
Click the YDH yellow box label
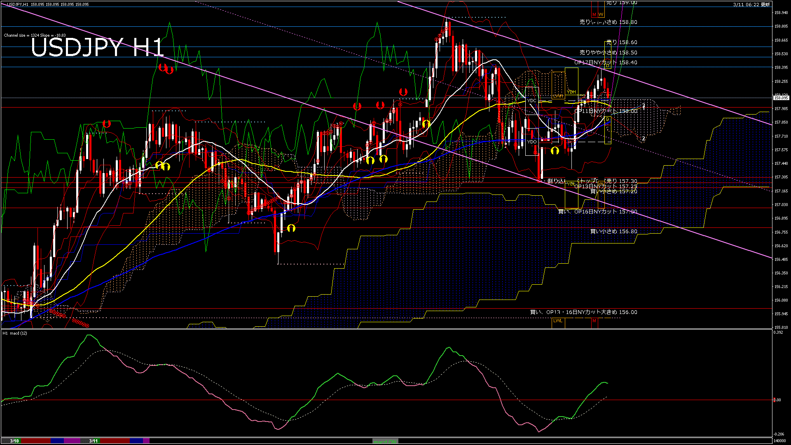point(571,92)
